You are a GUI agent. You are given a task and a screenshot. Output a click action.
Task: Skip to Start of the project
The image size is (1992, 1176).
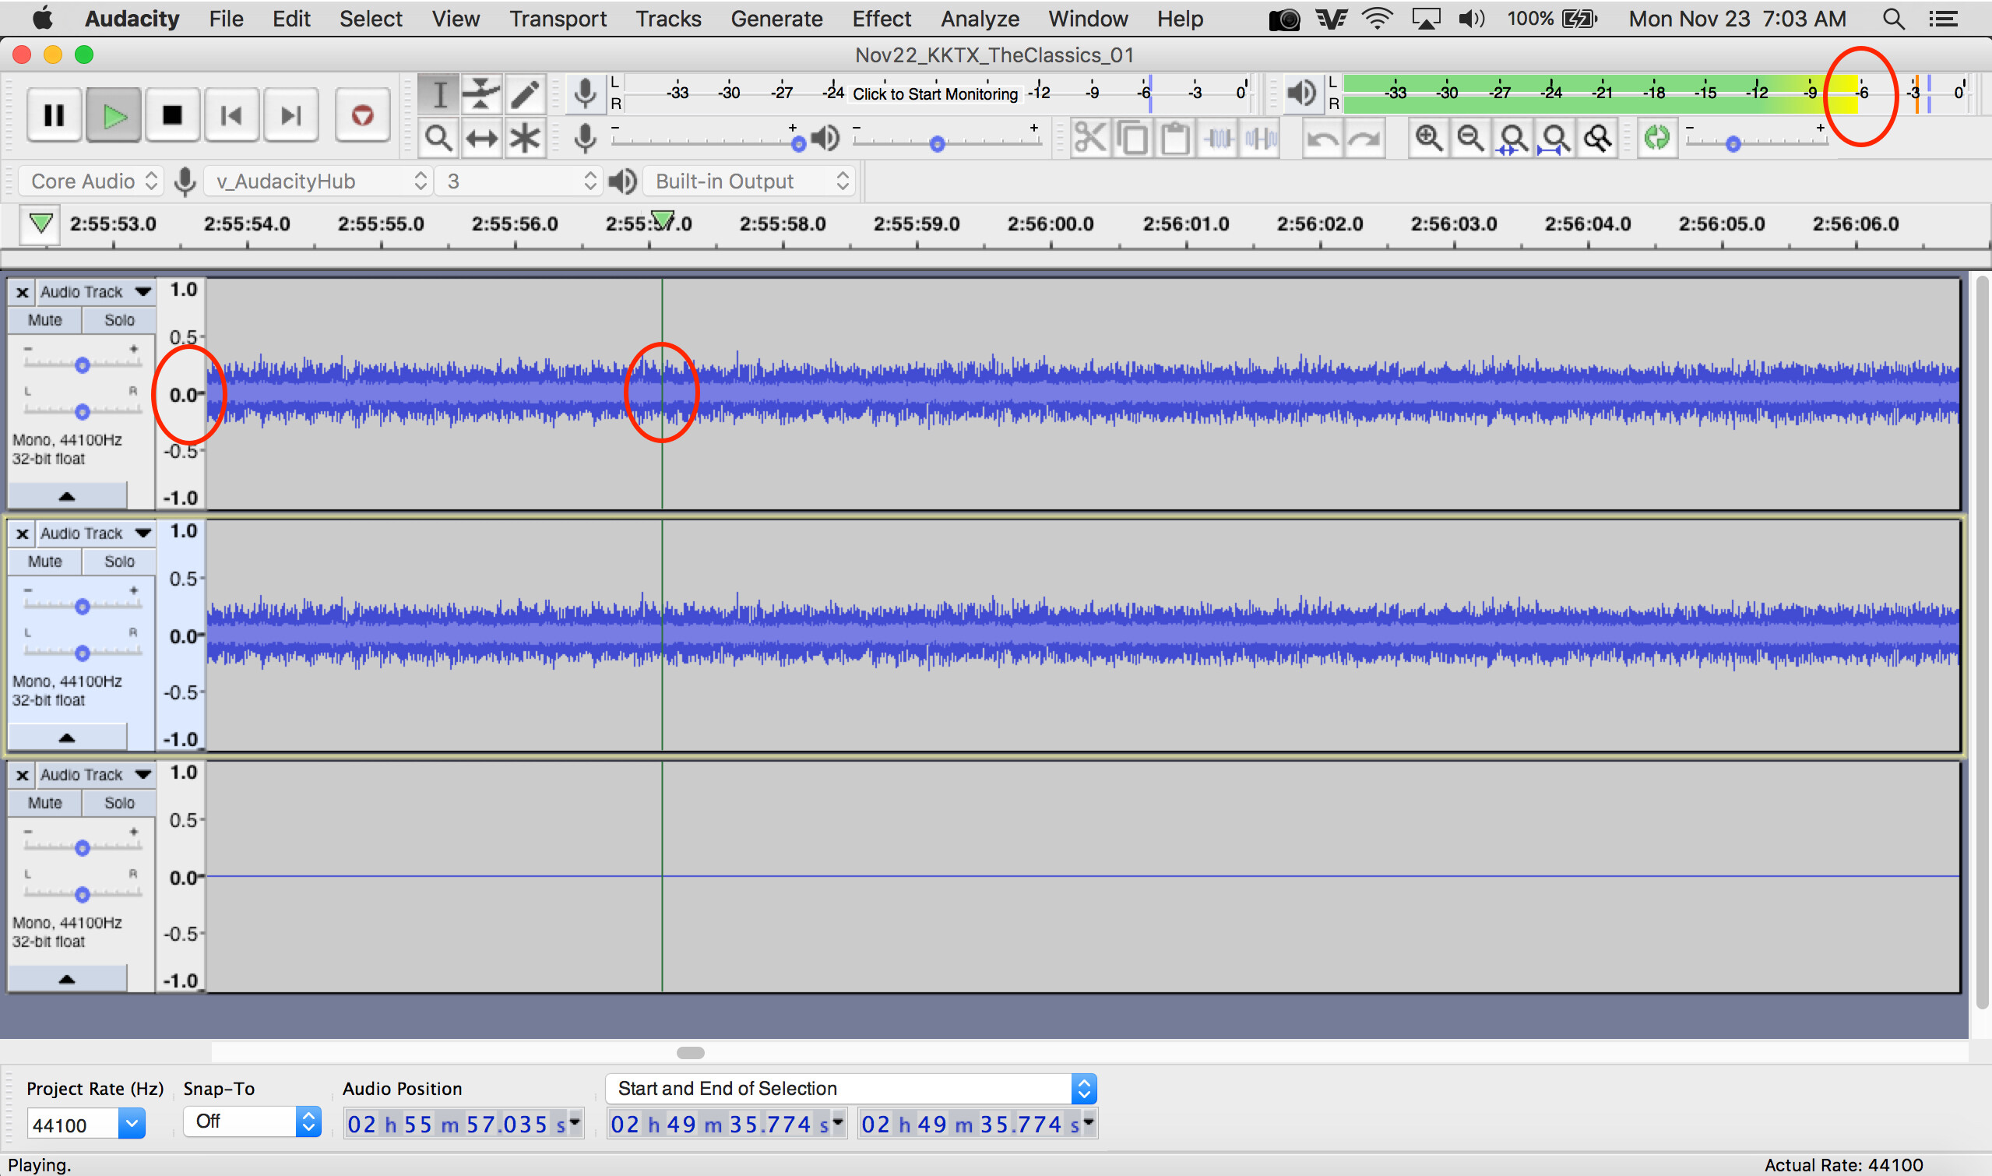pos(231,116)
